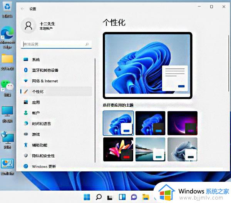231x203 pixels.
Task: Open Time and language (时间和语言) settings
Action: 56,124
